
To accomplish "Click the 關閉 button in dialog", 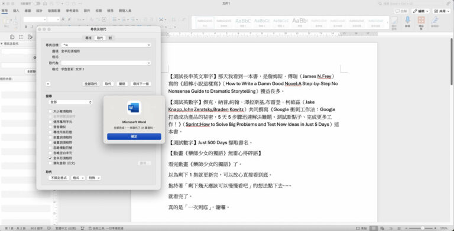I will pyautogui.click(x=122, y=84).
